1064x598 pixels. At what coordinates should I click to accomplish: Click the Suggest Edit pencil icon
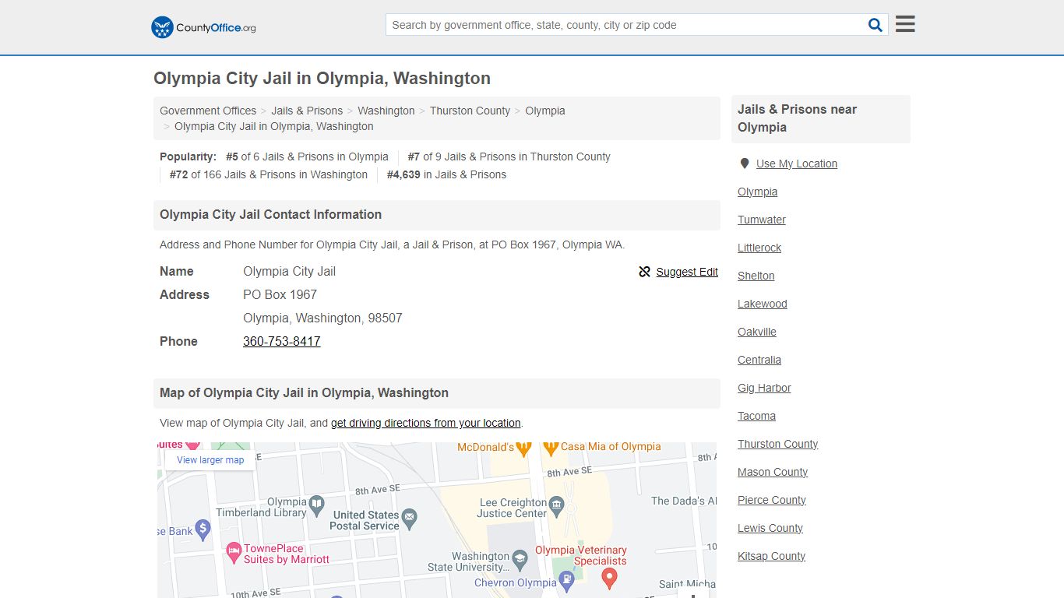644,272
